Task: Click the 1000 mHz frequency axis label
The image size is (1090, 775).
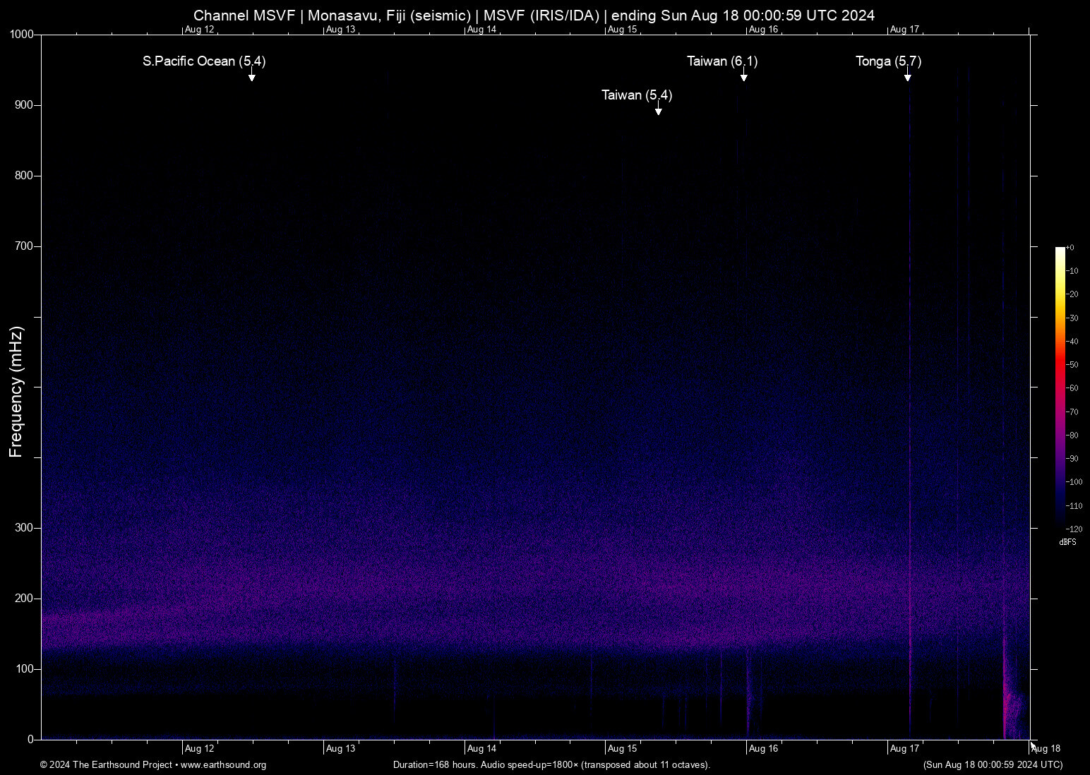Action: (x=22, y=35)
